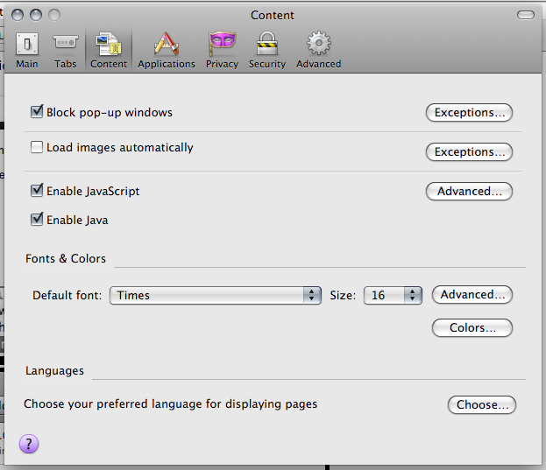This screenshot has height=470, width=546.
Task: Toggle the Enable Java checkbox
Action: (37, 220)
